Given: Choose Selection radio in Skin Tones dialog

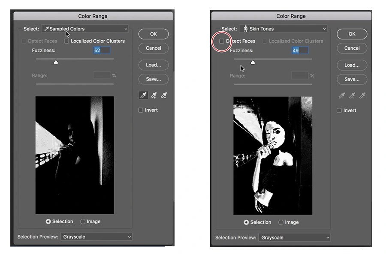Looking at the screenshot, I should tap(246, 222).
